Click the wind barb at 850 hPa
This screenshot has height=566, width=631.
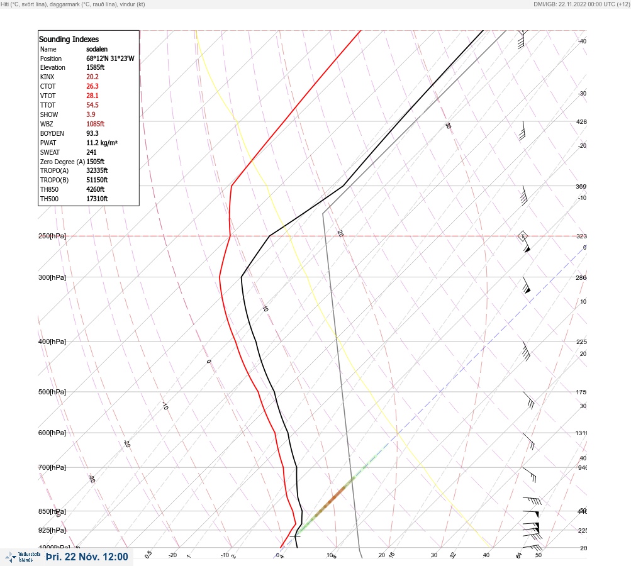[x=531, y=514]
